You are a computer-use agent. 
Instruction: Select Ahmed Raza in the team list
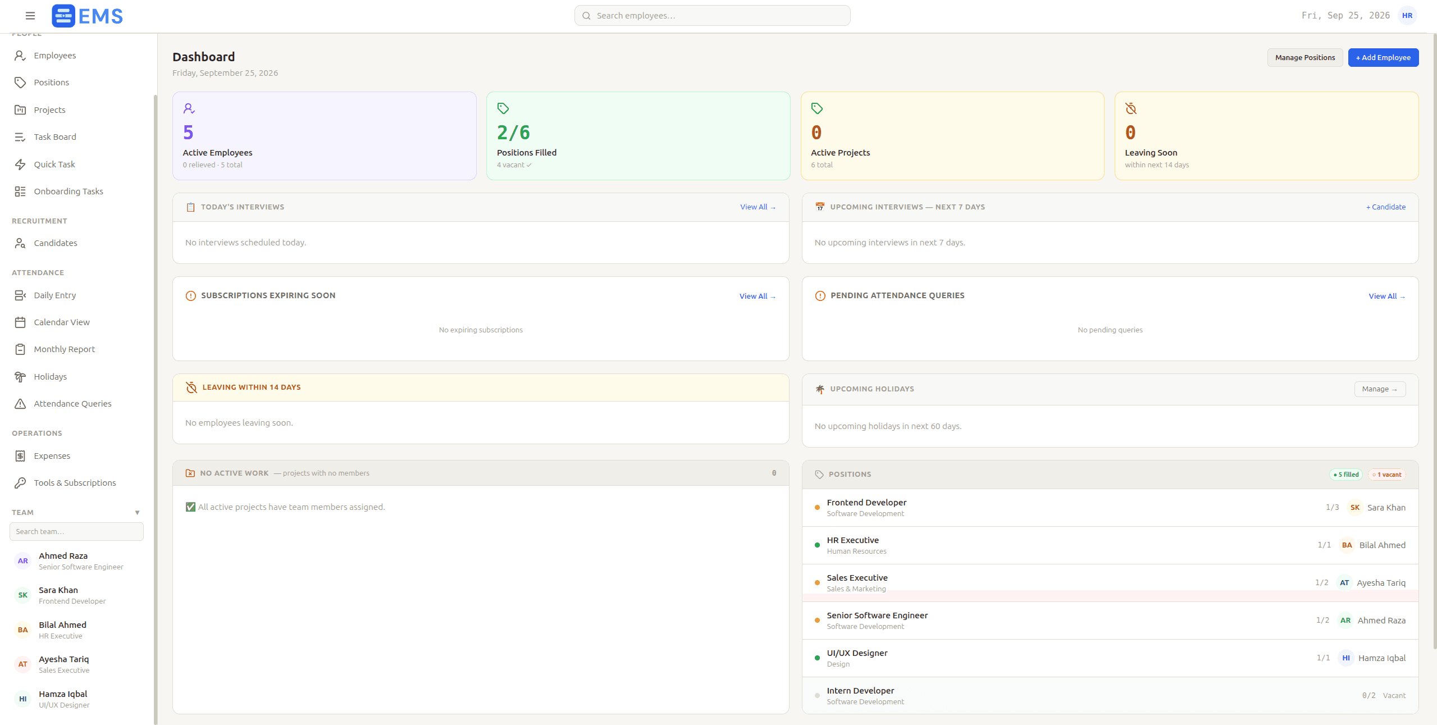click(x=77, y=561)
